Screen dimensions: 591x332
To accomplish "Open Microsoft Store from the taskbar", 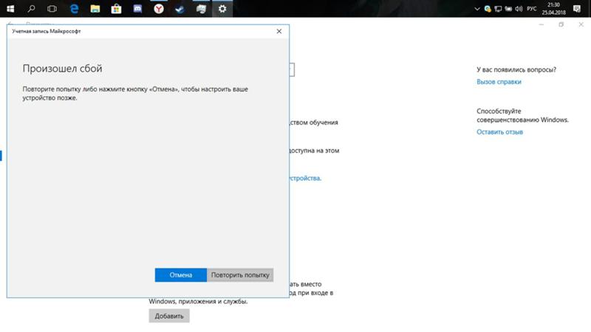I will (x=116, y=8).
